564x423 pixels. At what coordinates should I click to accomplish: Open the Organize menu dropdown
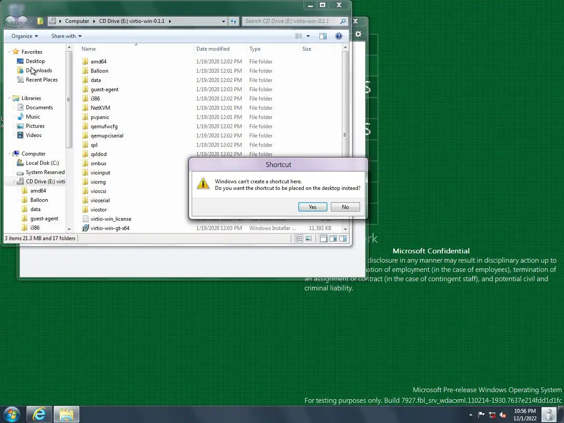25,36
